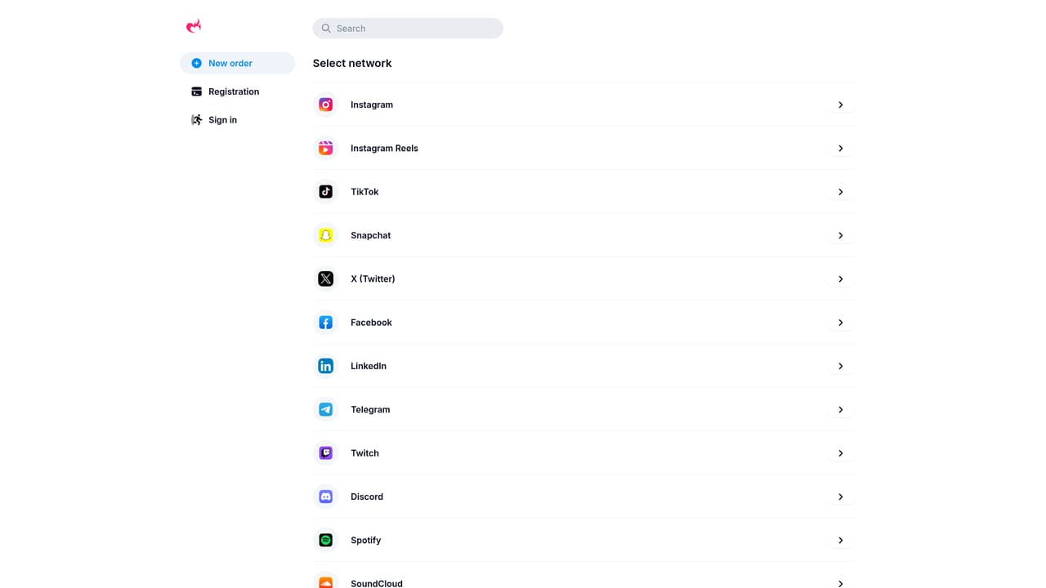Pick the Telegram network label

[370, 409]
